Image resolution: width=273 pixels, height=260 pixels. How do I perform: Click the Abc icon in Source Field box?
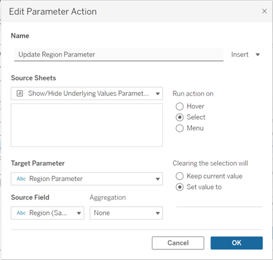21,213
